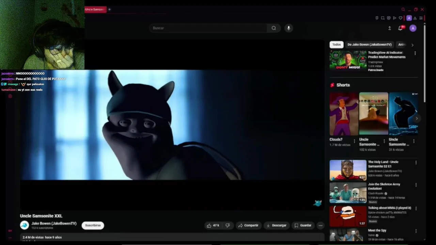Open a new browser tab with plus
This screenshot has width=436, height=245.
(x=109, y=10)
